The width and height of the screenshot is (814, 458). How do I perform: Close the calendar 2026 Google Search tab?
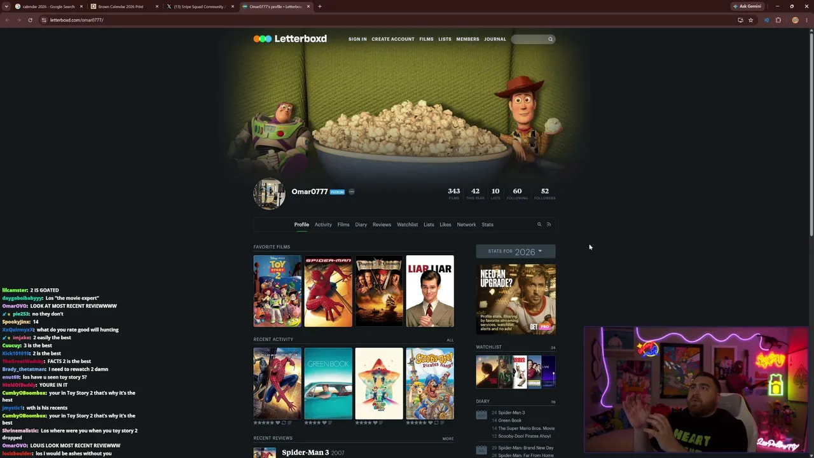point(81,6)
